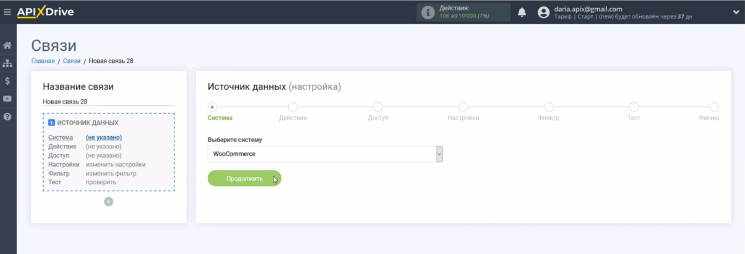Image resolution: width=745 pixels, height=254 pixels.
Task: Click the actions counter 106 из 10'000
Action: point(464,16)
